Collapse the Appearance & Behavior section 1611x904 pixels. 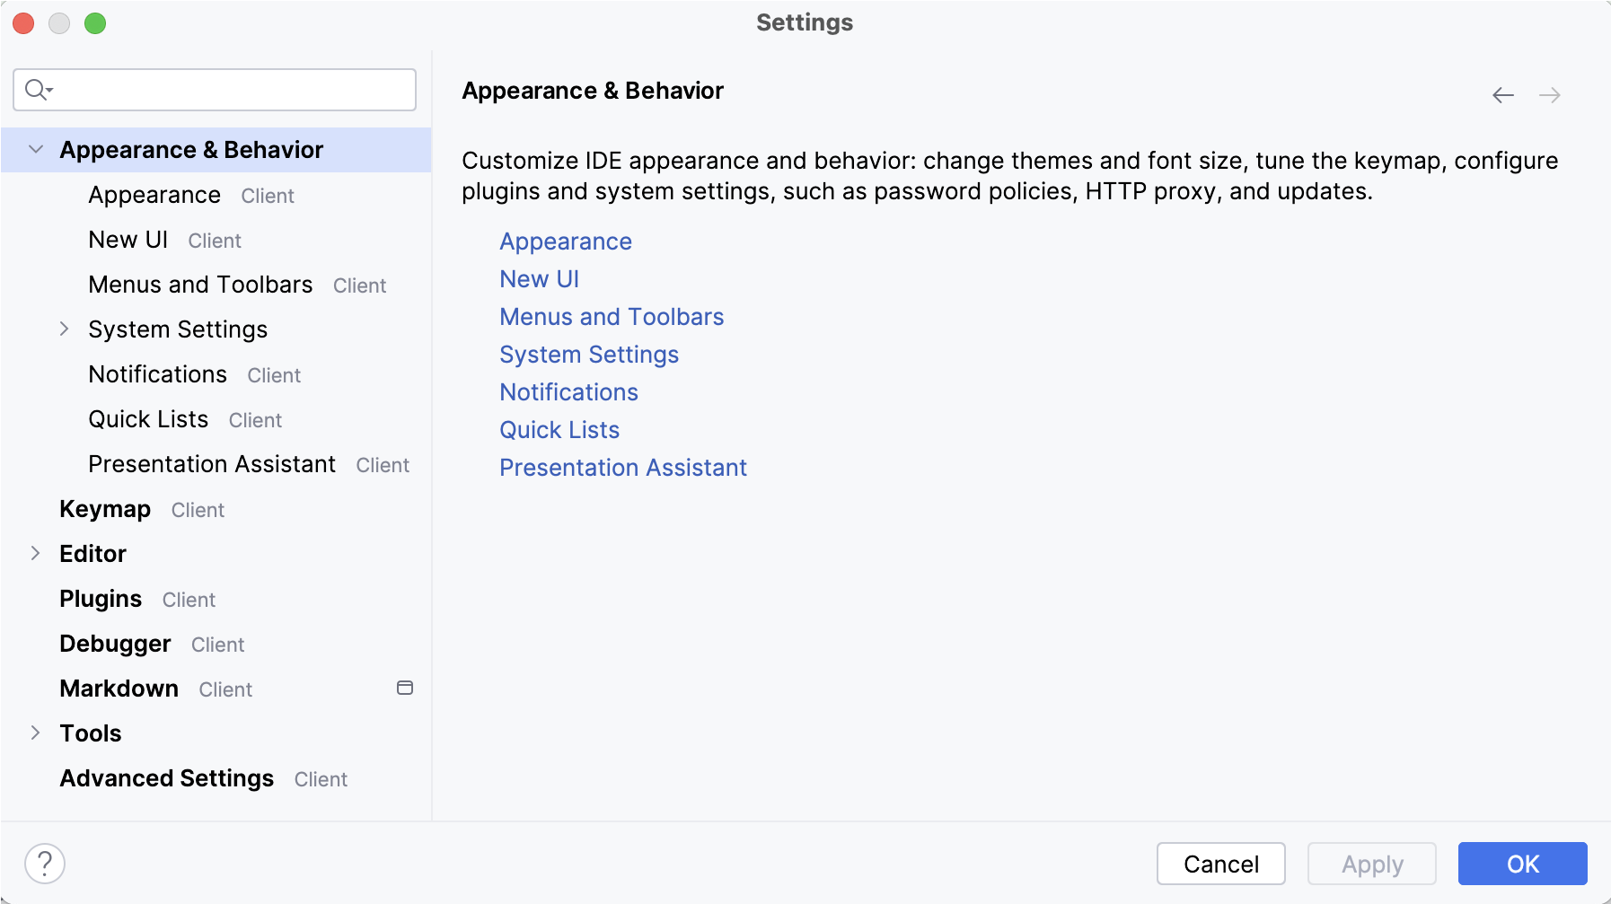(x=36, y=150)
